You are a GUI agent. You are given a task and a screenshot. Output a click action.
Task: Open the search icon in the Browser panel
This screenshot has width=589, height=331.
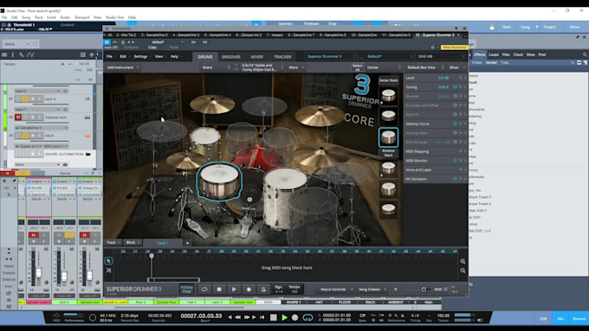coord(585,54)
